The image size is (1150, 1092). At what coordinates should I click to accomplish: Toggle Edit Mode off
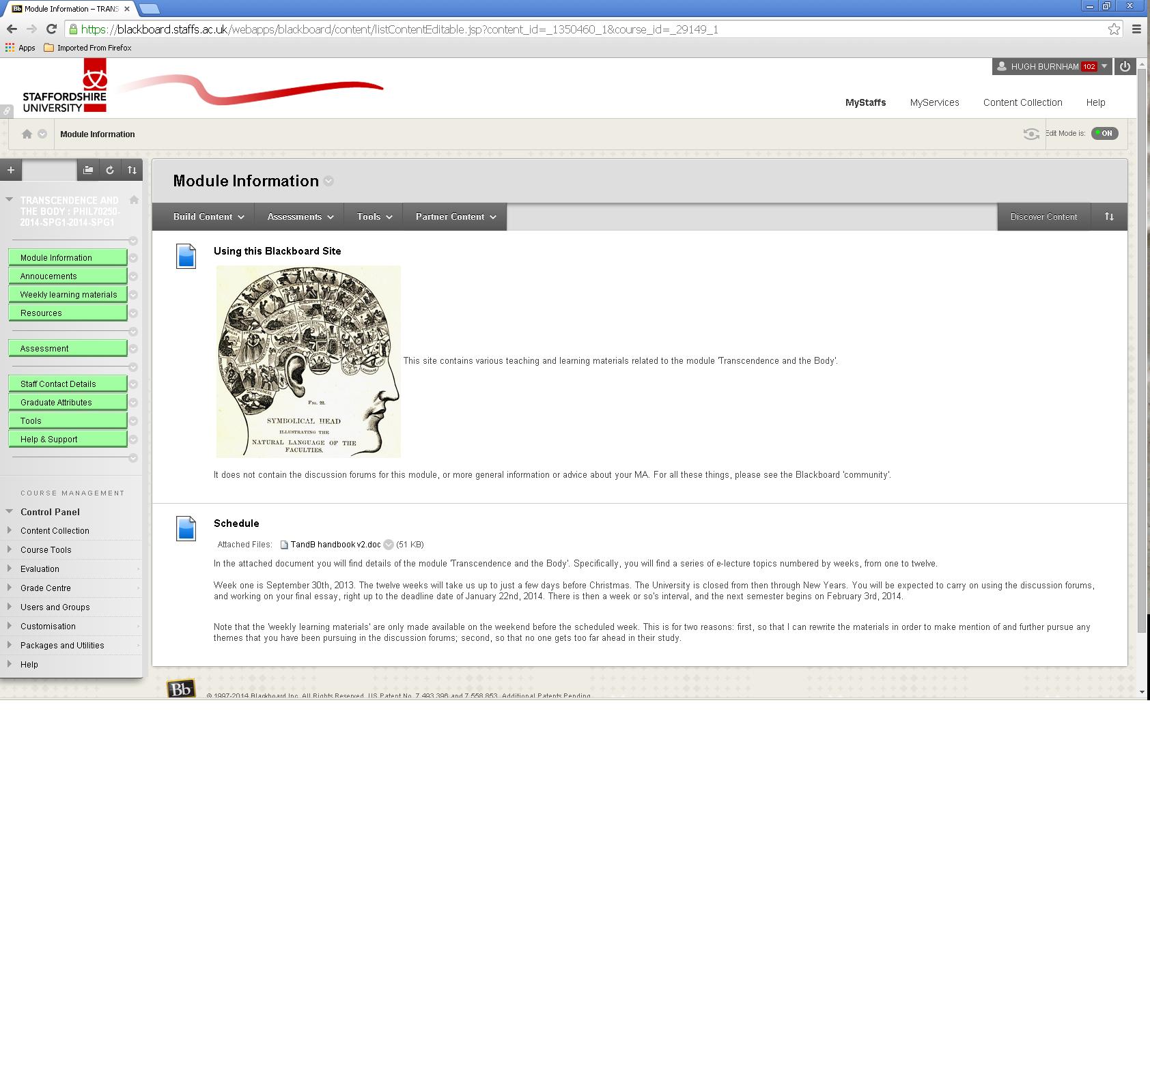point(1104,133)
